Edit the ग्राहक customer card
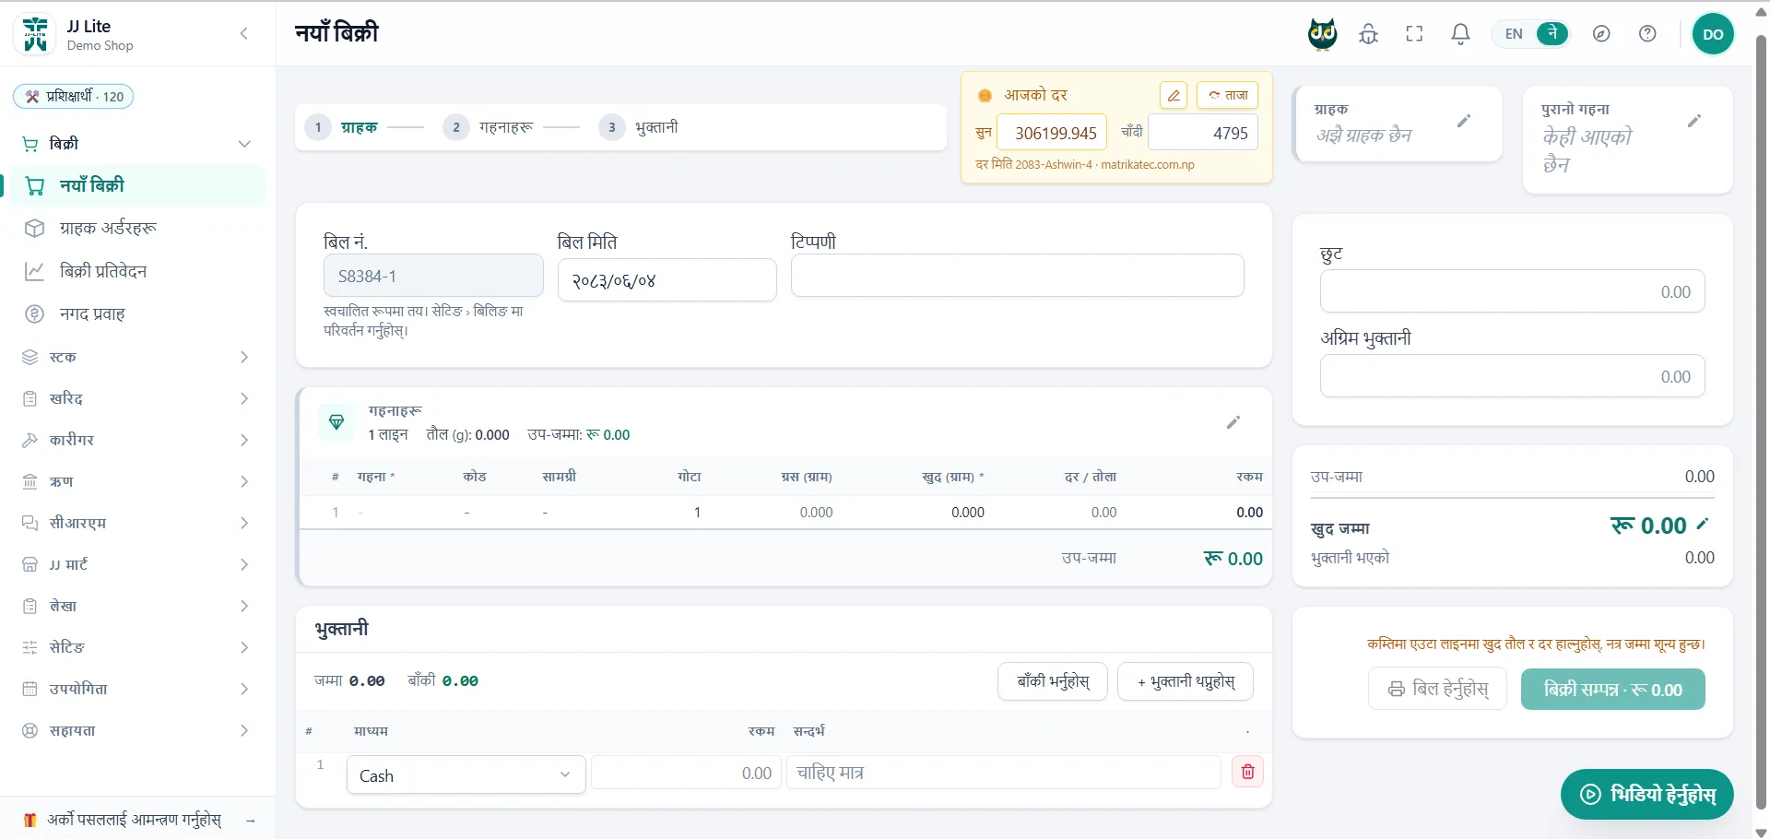This screenshot has width=1770, height=839. point(1463,121)
